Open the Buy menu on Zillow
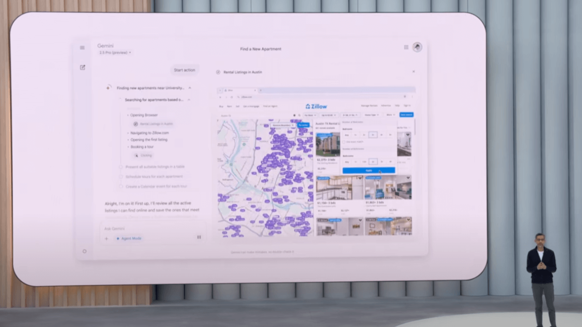This screenshot has height=327, width=582. (x=221, y=106)
